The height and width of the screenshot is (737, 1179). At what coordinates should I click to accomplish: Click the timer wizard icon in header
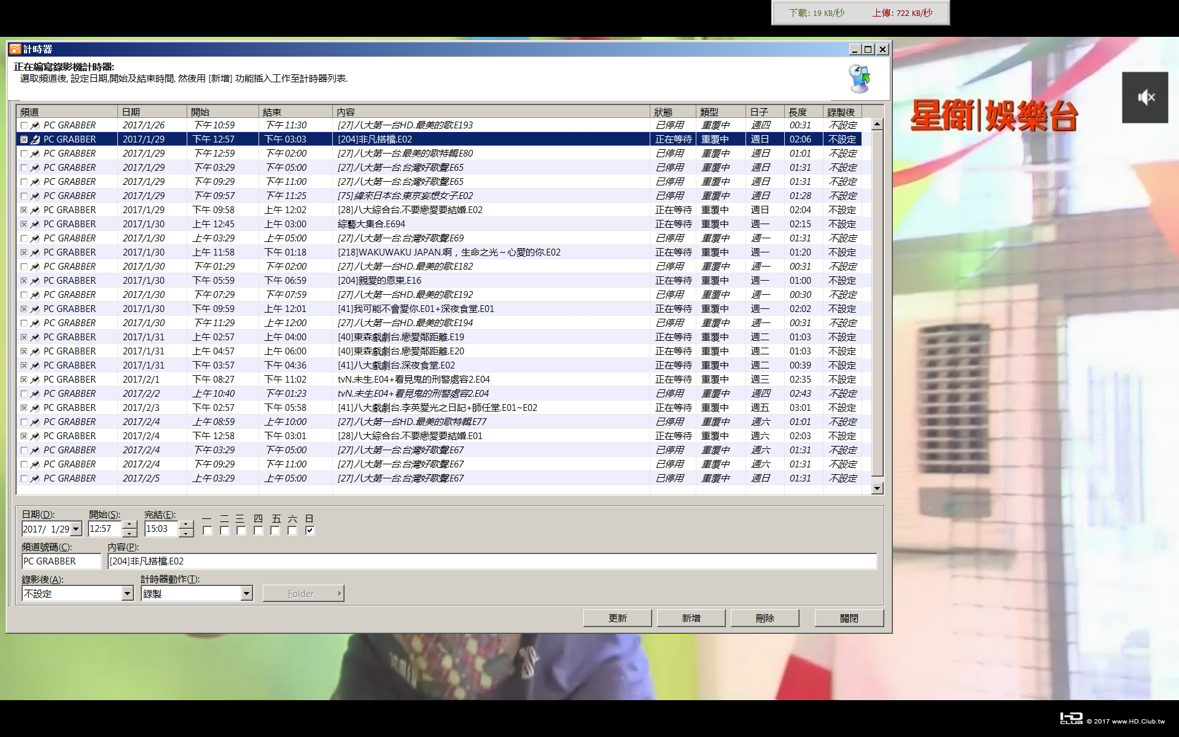pos(860,78)
